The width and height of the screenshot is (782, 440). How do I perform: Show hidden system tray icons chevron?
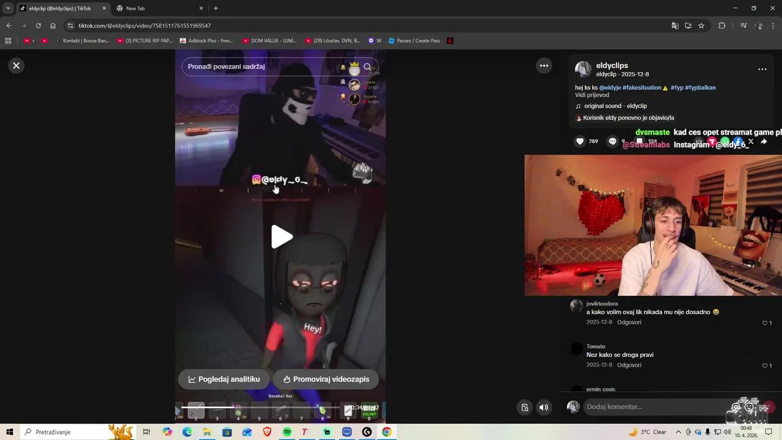click(x=678, y=432)
